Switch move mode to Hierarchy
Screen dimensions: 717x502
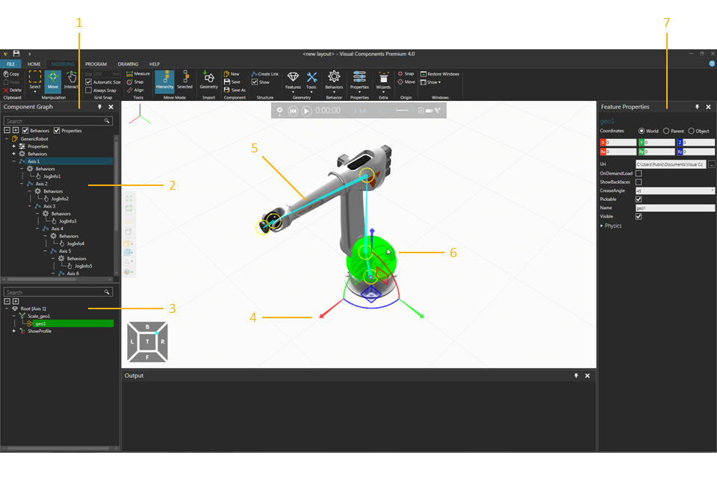tap(164, 79)
